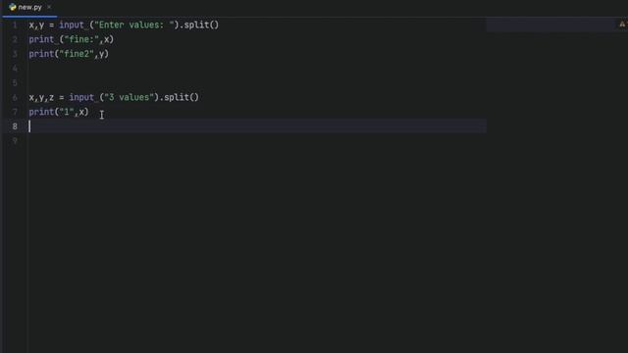The width and height of the screenshot is (628, 353).
Task: Click the Python file icon on new.py tab
Action: pos(13,7)
